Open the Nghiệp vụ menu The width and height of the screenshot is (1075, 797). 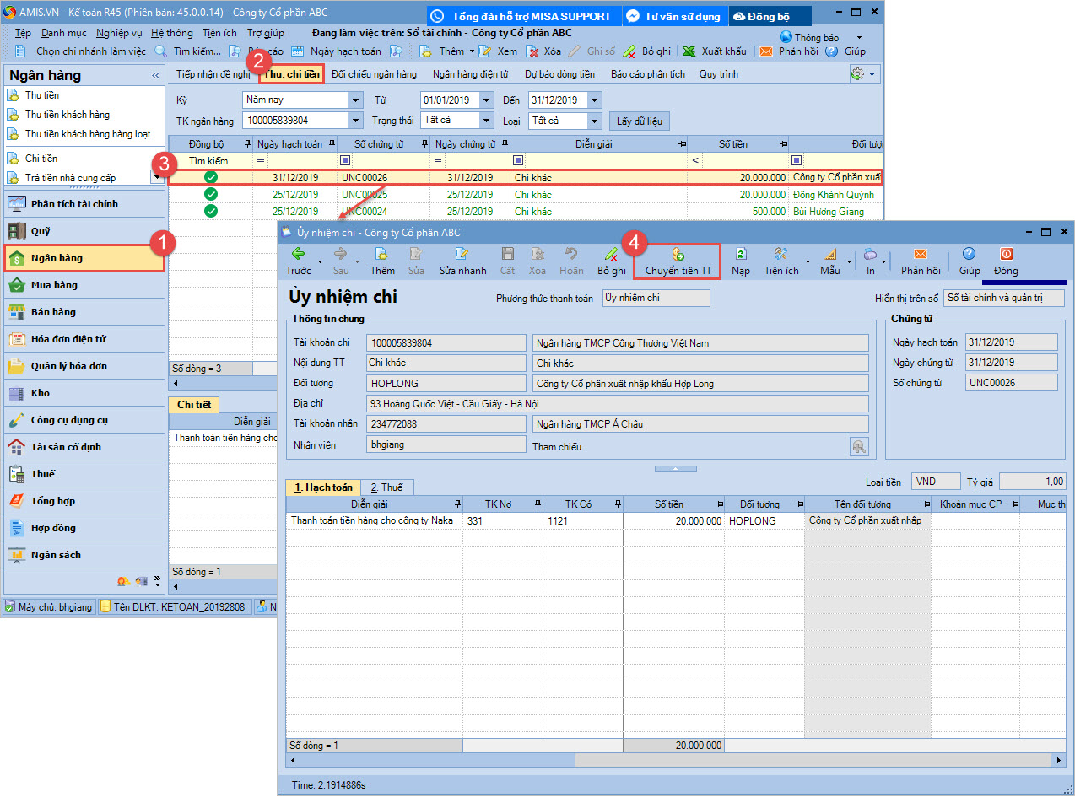coord(119,33)
